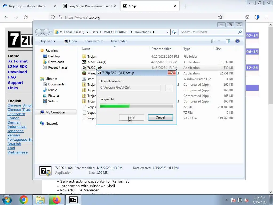Click the Firefox back arrow
The image size is (273, 205).
click(x=6, y=17)
